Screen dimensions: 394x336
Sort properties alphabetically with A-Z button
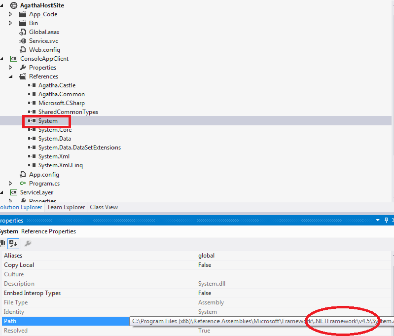click(13, 243)
